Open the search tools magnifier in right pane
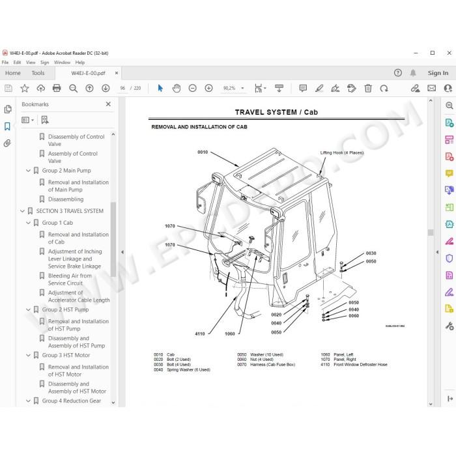This screenshot has width=456, height=456. tap(449, 106)
